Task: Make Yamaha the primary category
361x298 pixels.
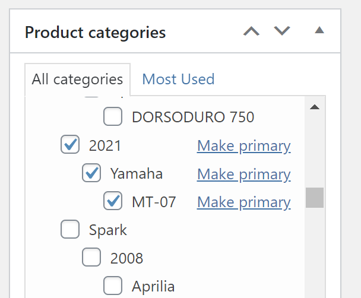Action: (x=243, y=174)
